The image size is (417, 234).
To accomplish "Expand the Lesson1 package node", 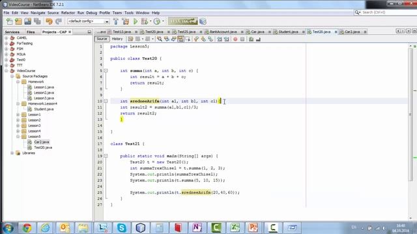I will click(x=18, y=114).
